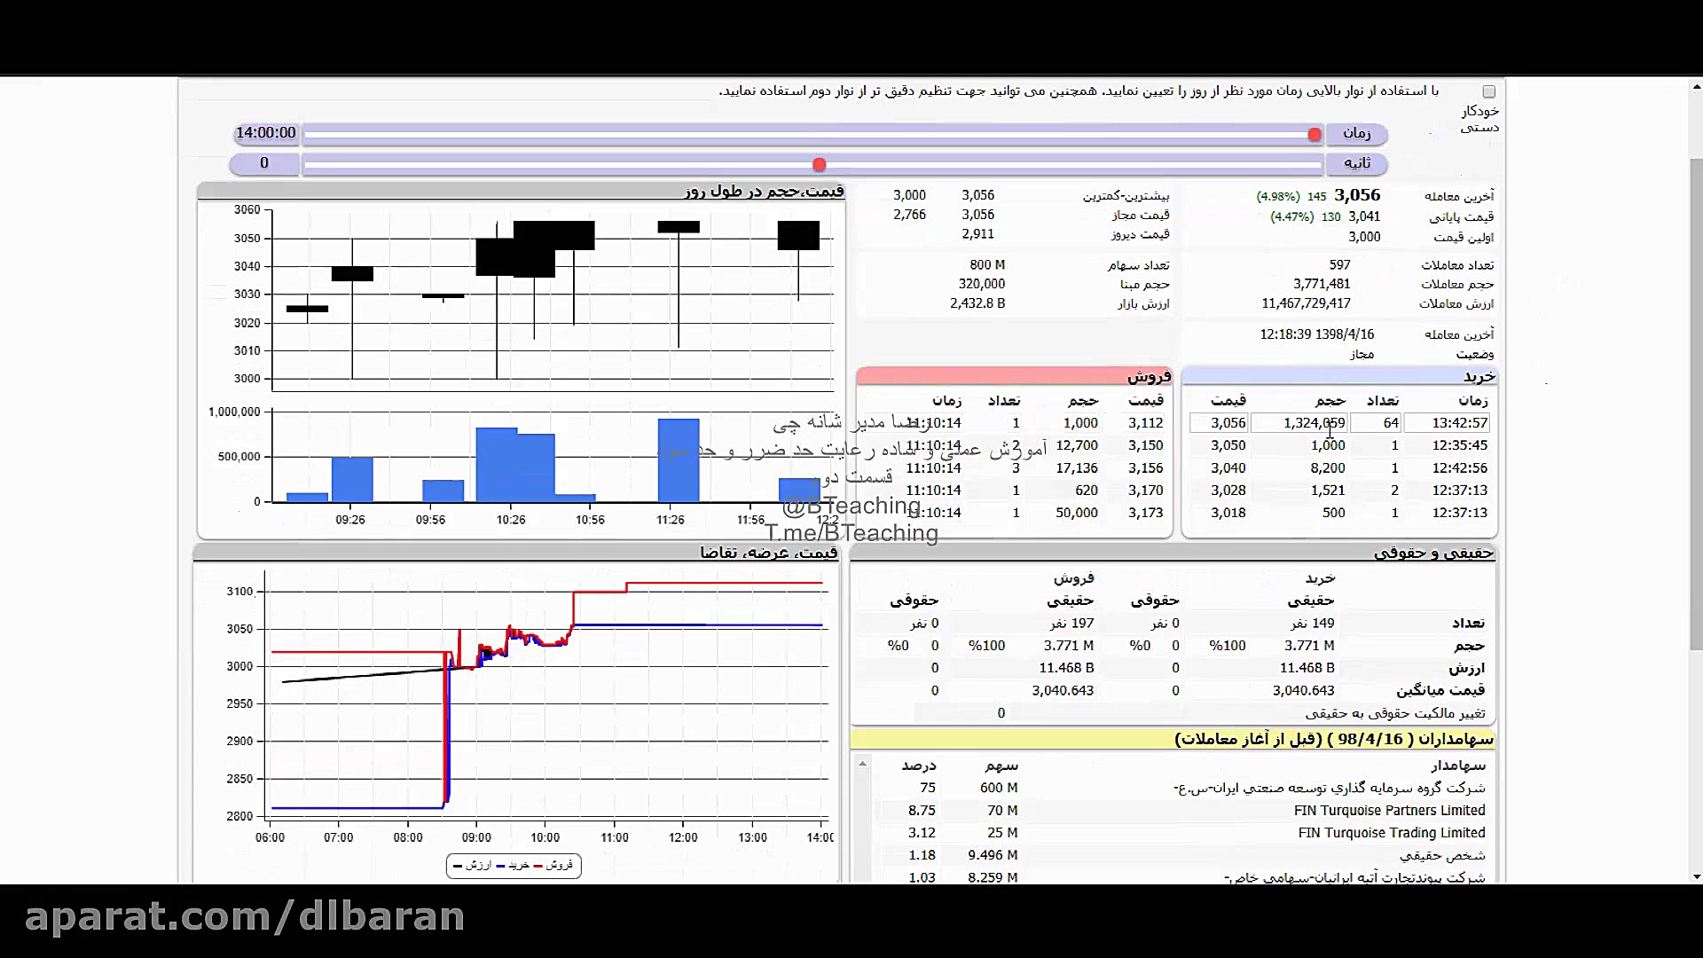Toggle the ارزش black legend entry
Screen dimensions: 1703x958
click(x=472, y=865)
